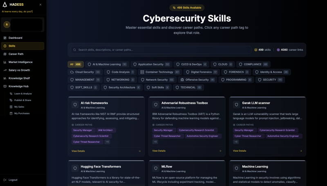Open My Sales sub-item

(x=19, y=107)
